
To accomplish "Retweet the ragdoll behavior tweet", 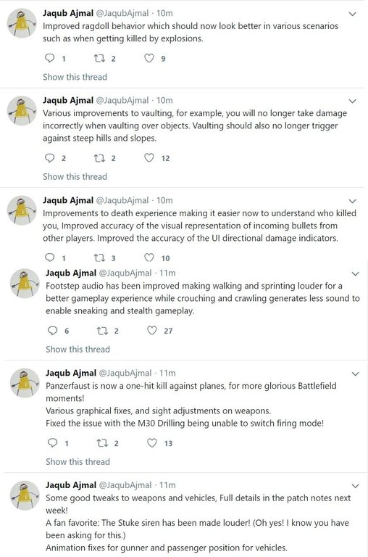I will 100,58.
